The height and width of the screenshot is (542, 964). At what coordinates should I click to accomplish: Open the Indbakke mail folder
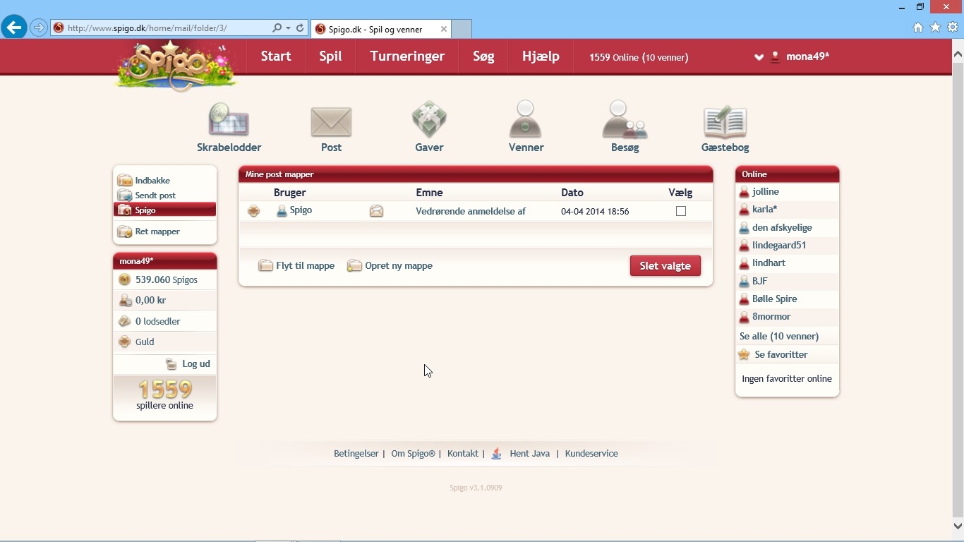click(152, 181)
